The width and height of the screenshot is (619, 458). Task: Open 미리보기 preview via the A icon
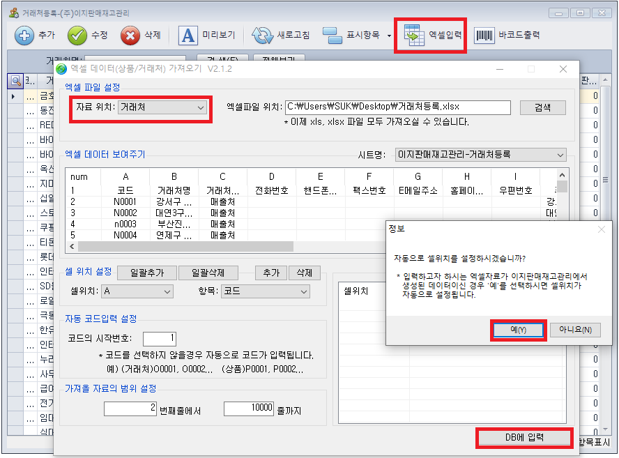(188, 36)
